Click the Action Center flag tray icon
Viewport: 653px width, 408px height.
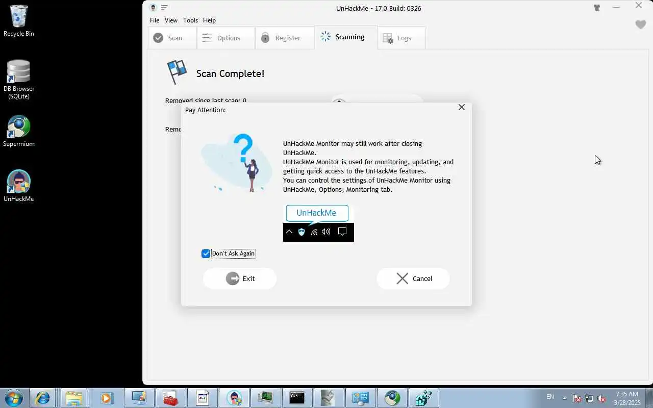click(x=577, y=399)
